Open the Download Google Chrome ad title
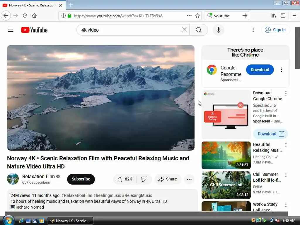Viewport: 300px width, 225px height. point(267,96)
